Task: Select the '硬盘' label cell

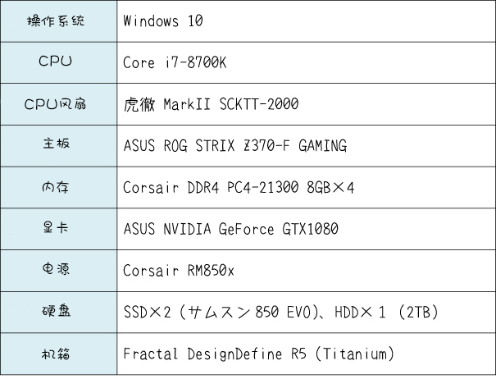Action: [58, 313]
